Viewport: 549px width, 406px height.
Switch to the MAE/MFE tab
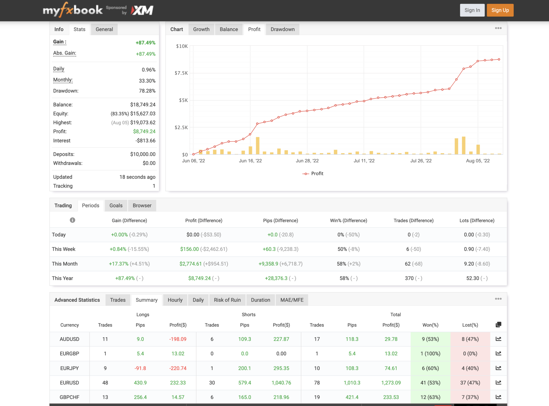pyautogui.click(x=292, y=300)
